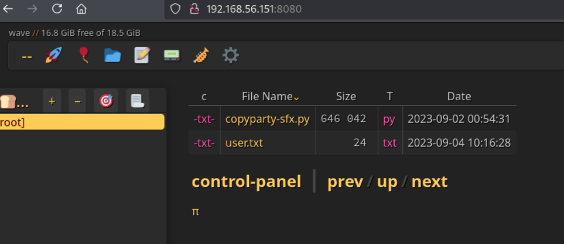Screen dimensions: 564x244
Task: Click the minus tree zoom button
Action: (77, 101)
